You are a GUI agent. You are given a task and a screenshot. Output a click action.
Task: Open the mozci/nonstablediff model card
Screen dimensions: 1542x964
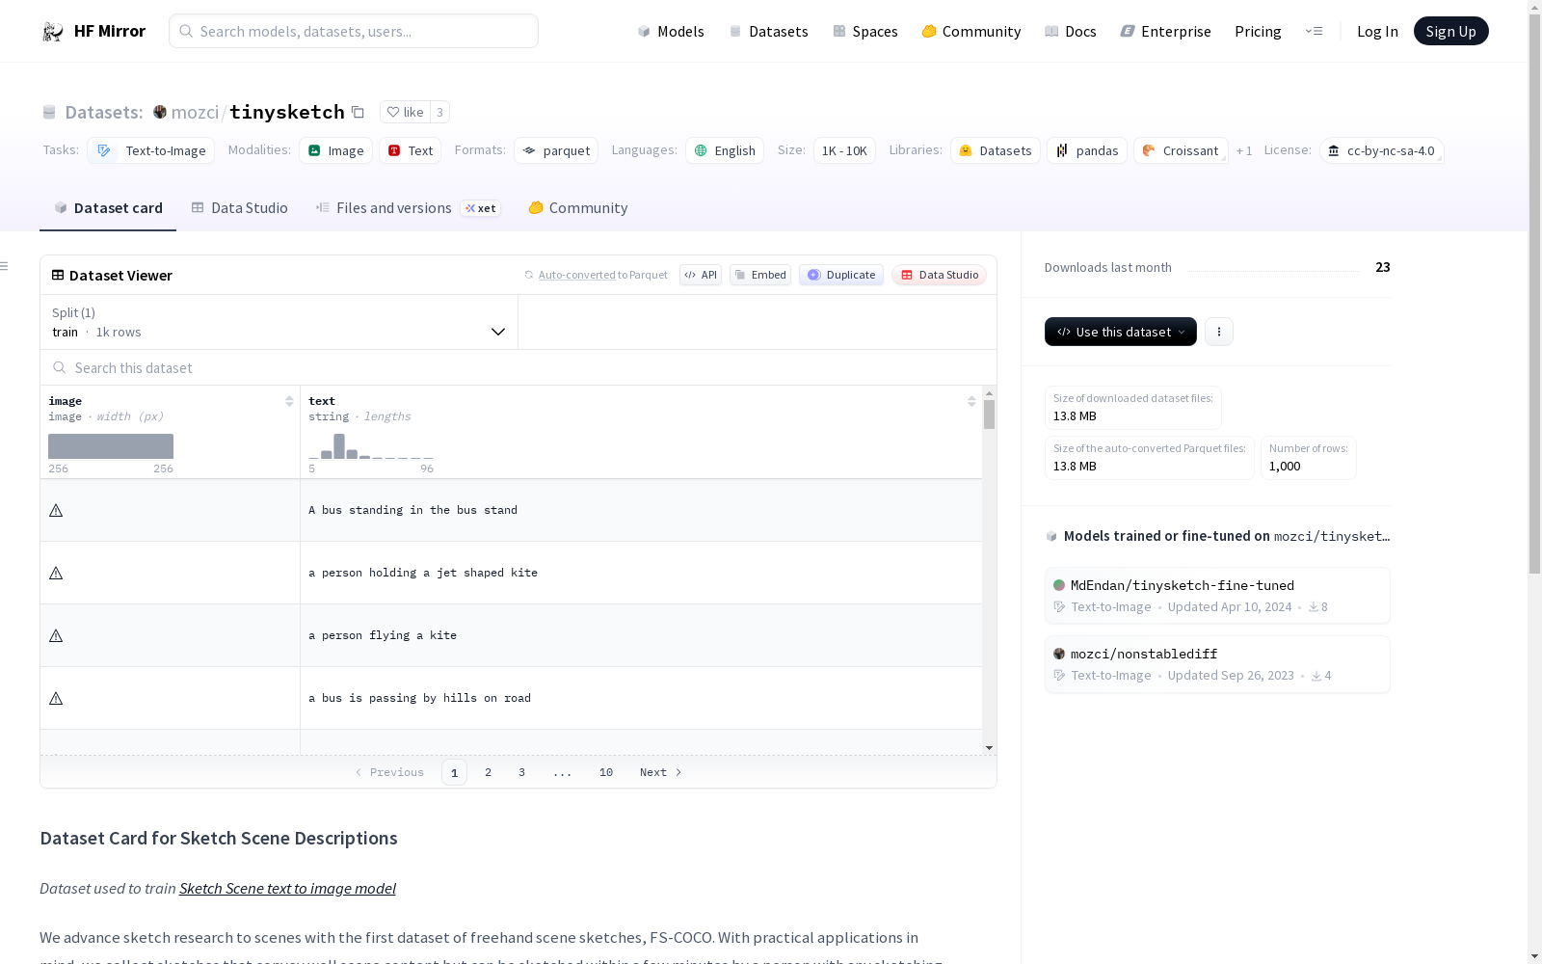coord(1217,664)
